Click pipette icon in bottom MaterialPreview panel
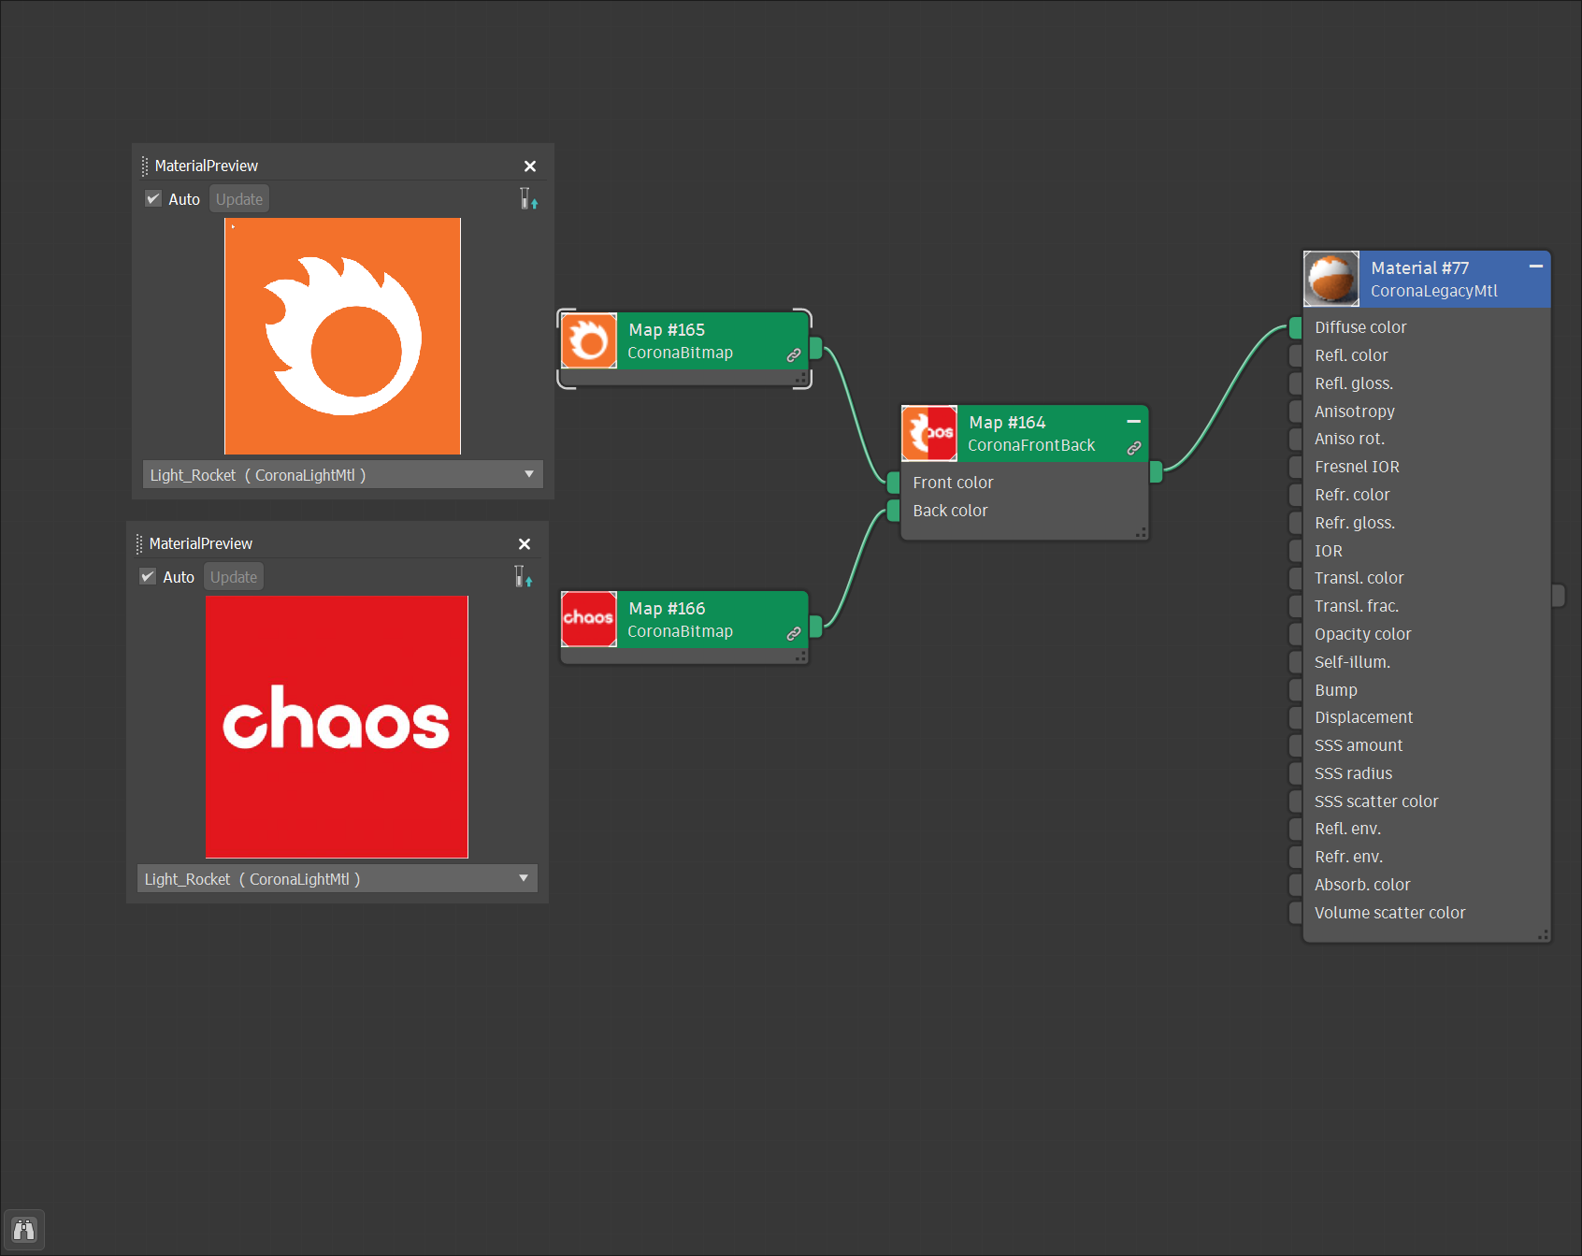Image resolution: width=1582 pixels, height=1256 pixels. [x=523, y=576]
